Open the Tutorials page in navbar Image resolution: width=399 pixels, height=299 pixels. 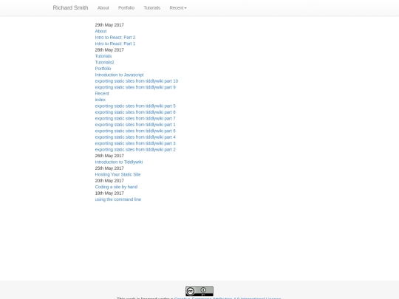(152, 8)
